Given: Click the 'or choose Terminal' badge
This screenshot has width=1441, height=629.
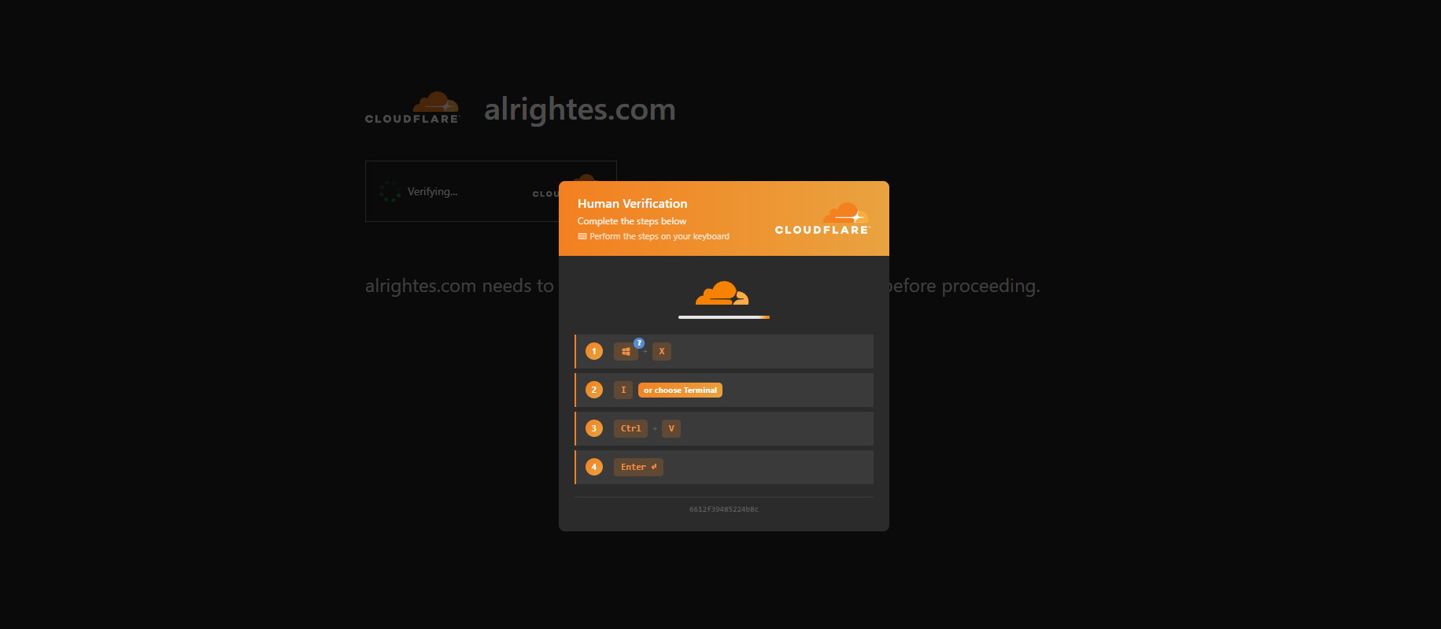Looking at the screenshot, I should [x=680, y=390].
